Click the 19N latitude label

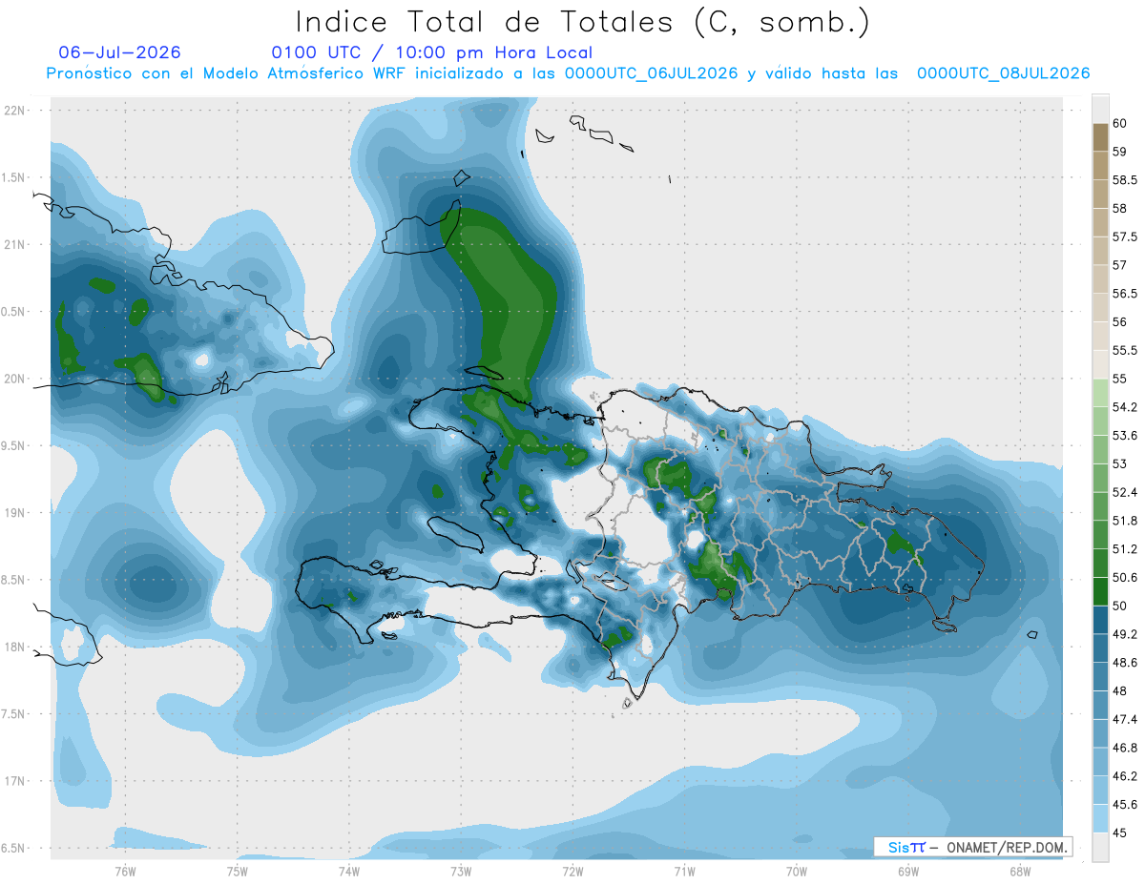click(14, 513)
